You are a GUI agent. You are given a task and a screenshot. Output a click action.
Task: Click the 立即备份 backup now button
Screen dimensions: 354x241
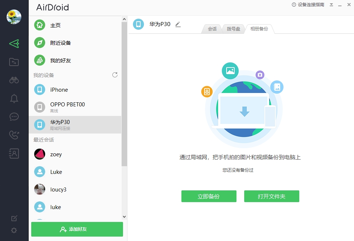[x=209, y=196]
